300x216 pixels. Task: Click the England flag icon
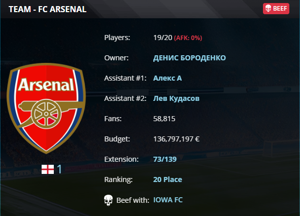pyautogui.click(x=48, y=169)
